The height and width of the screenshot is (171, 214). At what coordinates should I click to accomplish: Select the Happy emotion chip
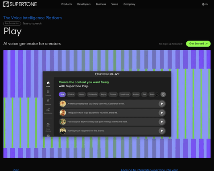coord(82,94)
